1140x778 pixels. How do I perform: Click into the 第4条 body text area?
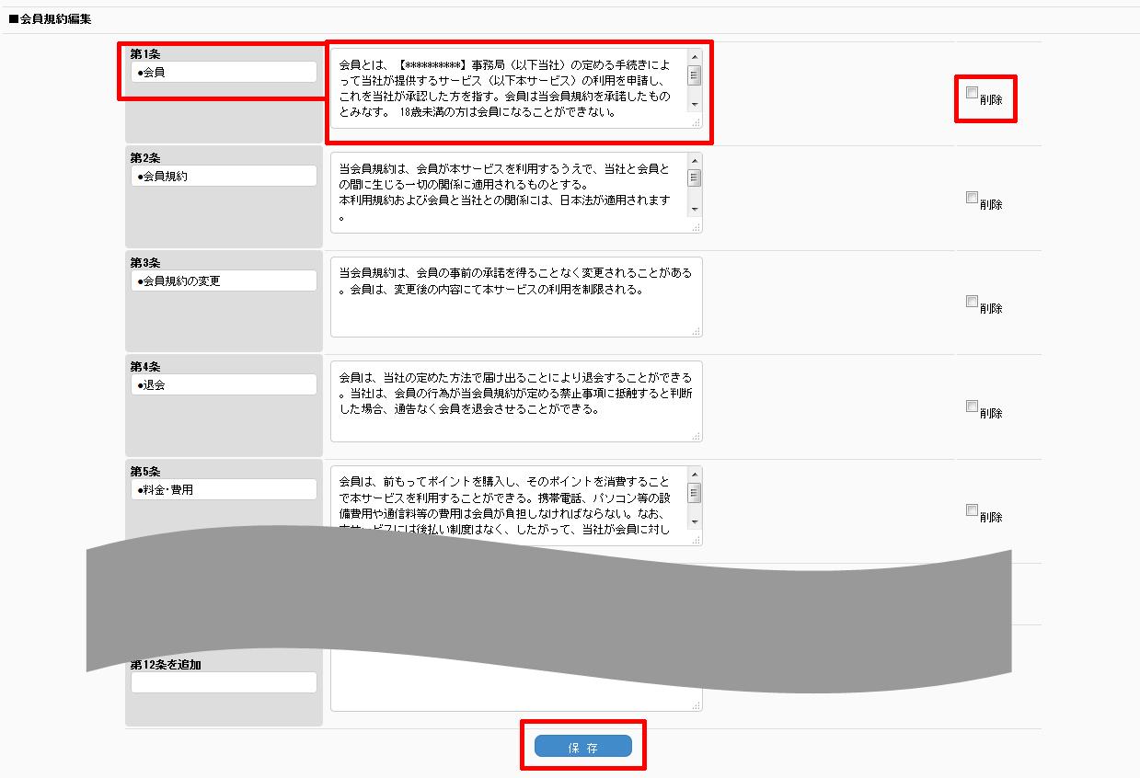[x=515, y=401]
